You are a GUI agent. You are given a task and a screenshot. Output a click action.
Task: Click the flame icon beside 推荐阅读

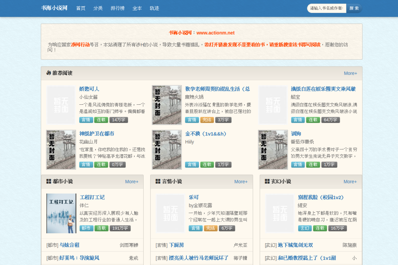49,73
